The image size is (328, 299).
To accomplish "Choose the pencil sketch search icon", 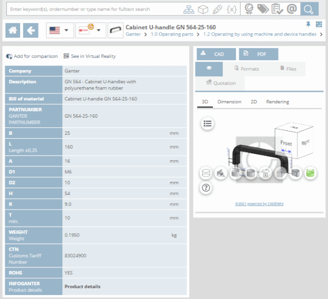I will point(217,9).
